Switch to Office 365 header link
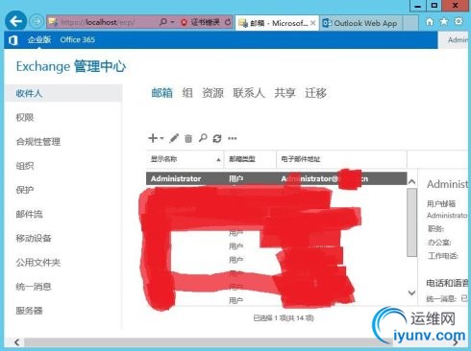 click(77, 39)
